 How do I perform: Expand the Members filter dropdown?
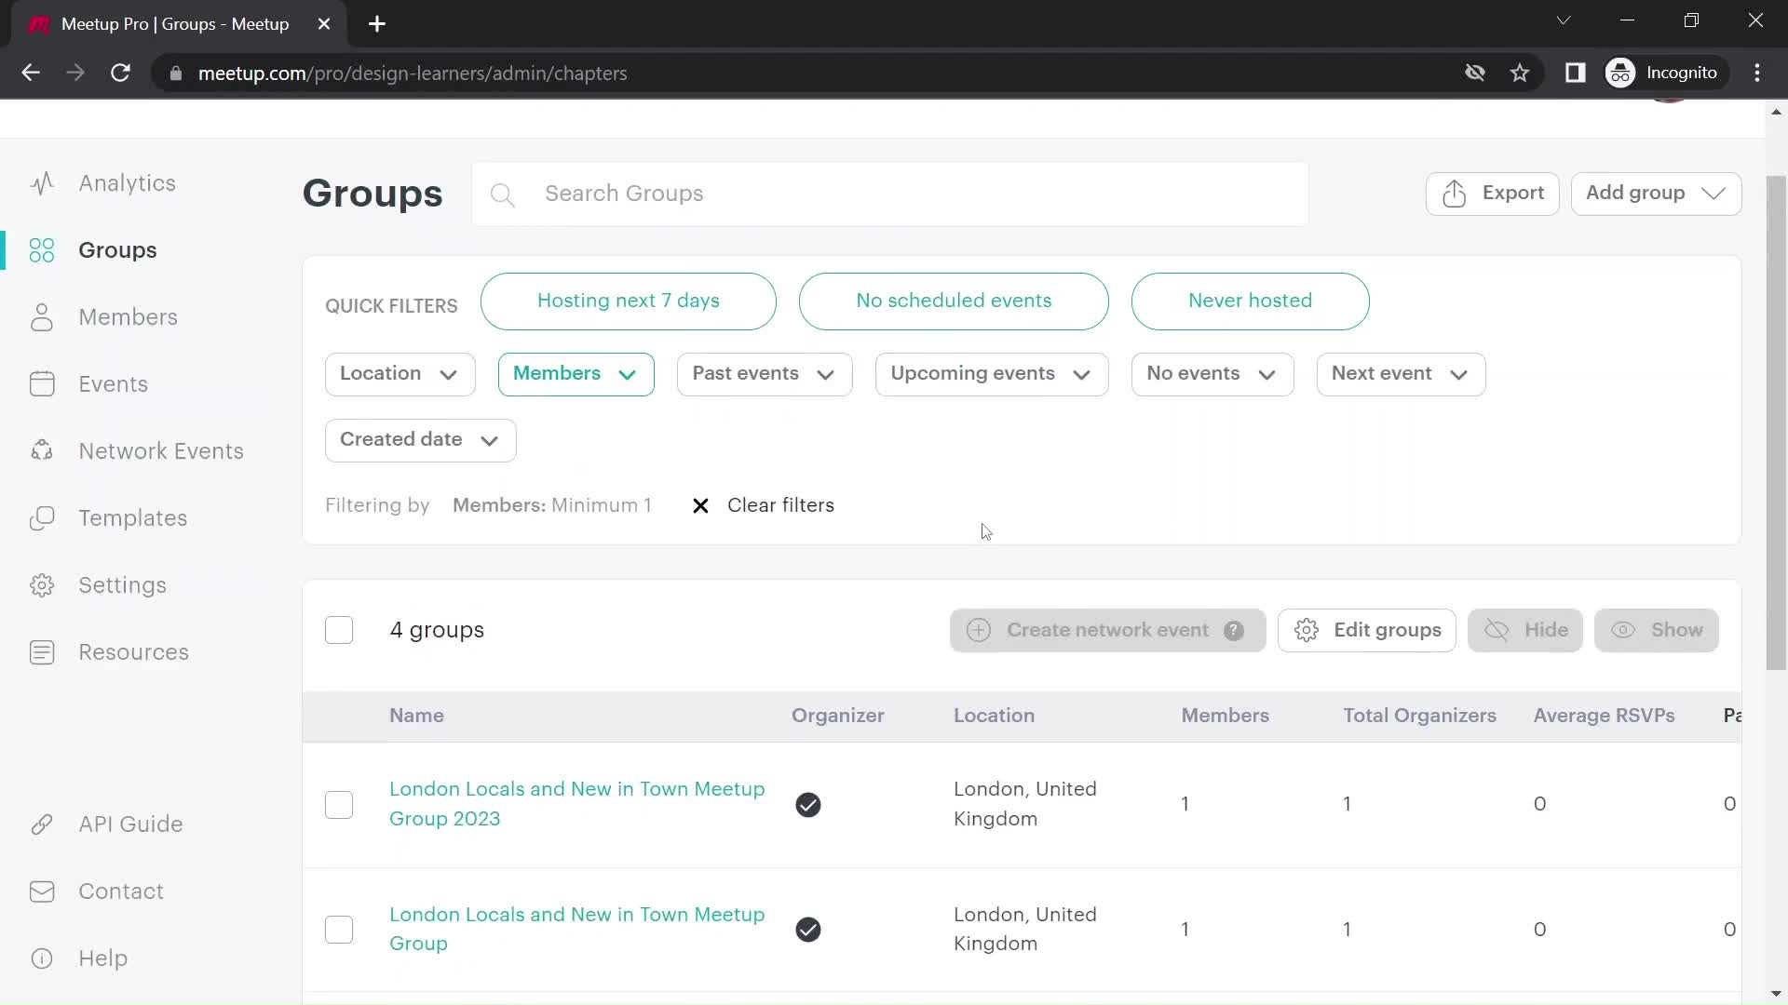[x=576, y=374]
